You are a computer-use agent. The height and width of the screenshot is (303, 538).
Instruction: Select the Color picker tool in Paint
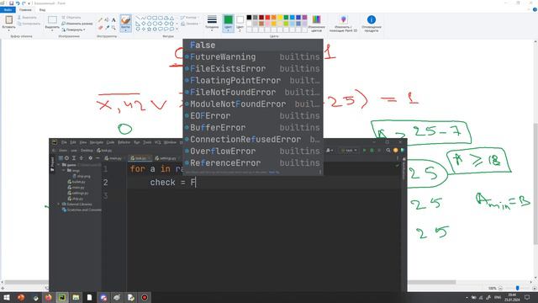pyautogui.click(x=107, y=28)
